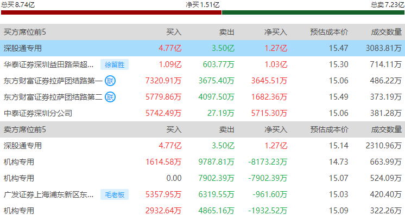The image size is (405, 215).
Task: Sort buyers by 预估成本价 column header
Action: point(329,32)
